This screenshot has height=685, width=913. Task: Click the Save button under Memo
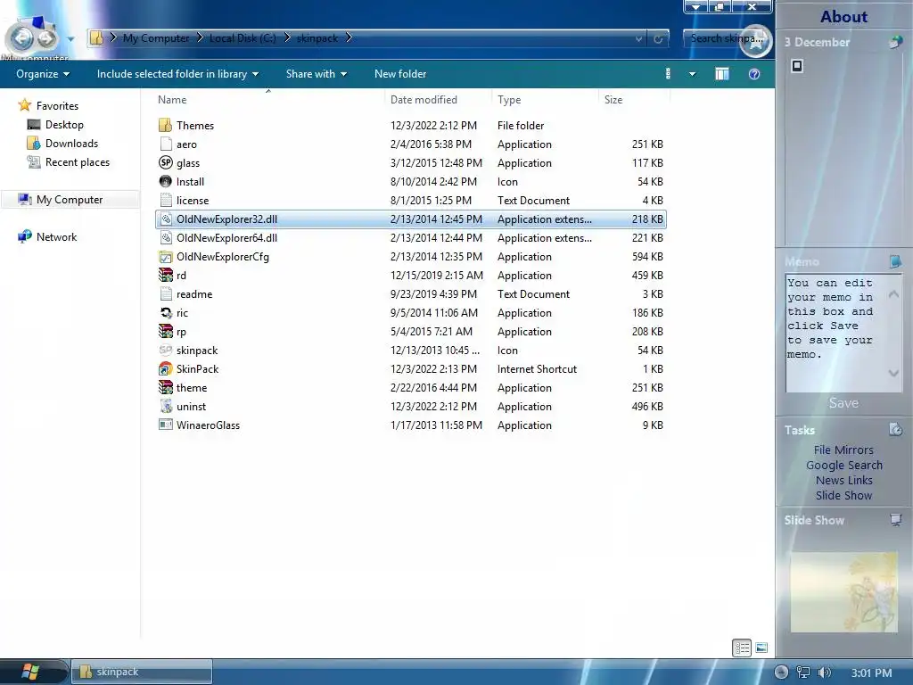(x=843, y=403)
